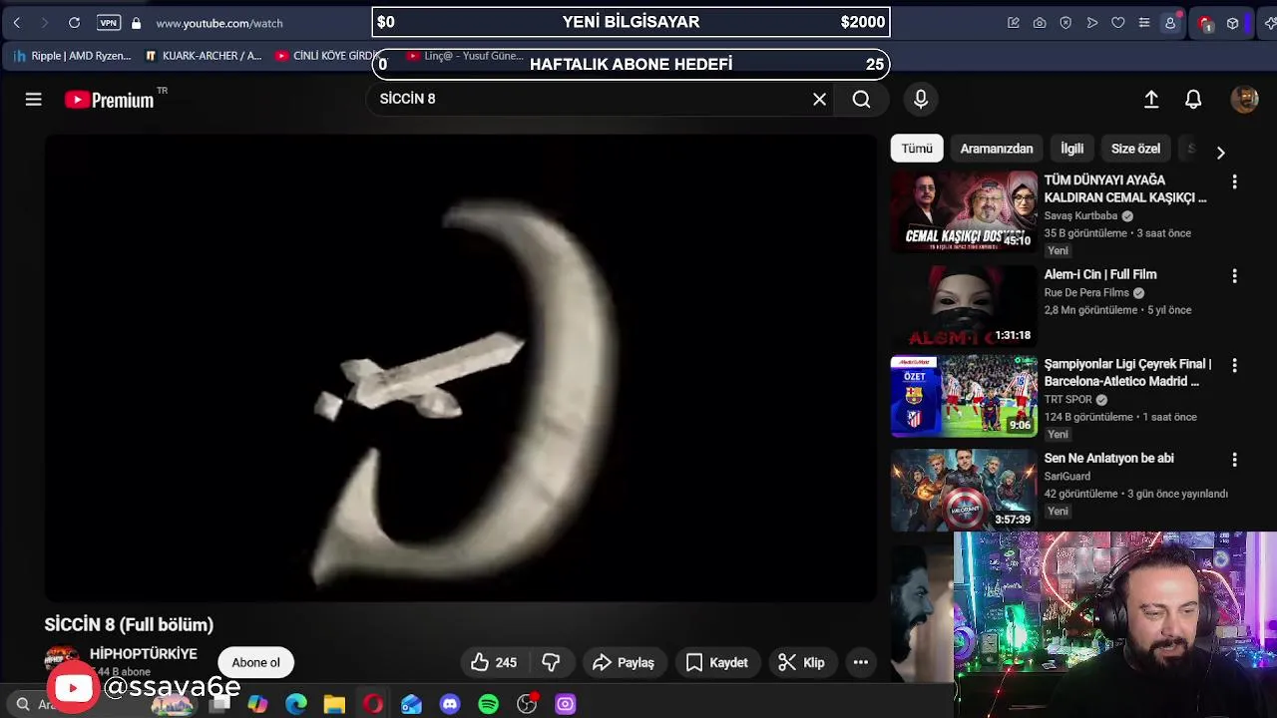
Task: Open TRT SPOR channel link
Action: pos(1067,399)
